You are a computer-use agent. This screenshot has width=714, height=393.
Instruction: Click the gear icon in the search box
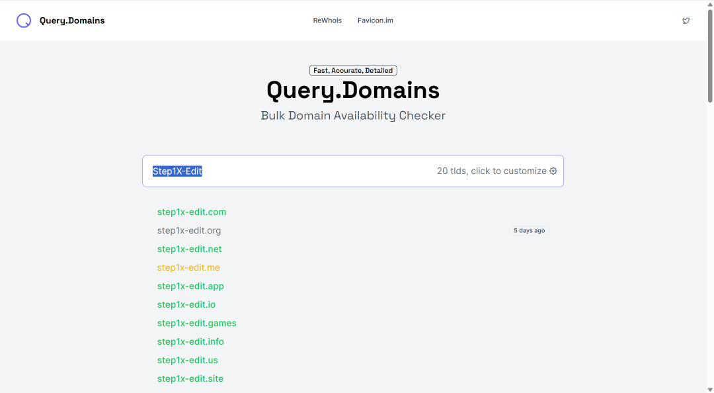tap(553, 171)
